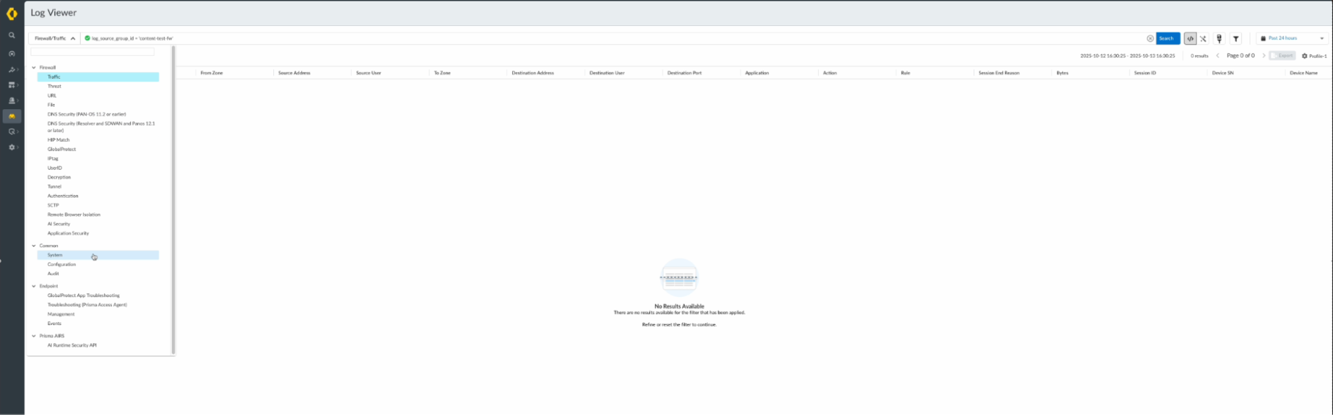The image size is (1333, 415).
Task: Click the Palo Alto logo in sidebar
Action: coord(11,13)
